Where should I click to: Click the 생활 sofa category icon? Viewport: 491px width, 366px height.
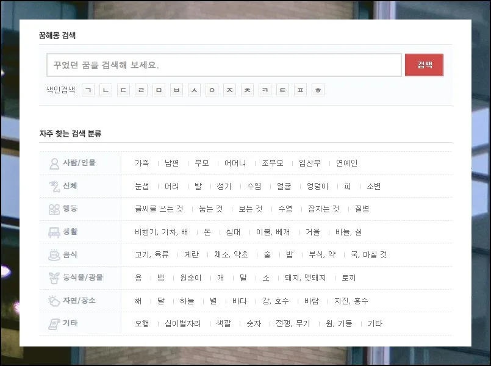(x=54, y=232)
